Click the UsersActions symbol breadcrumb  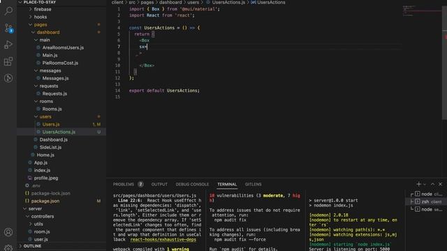pos(271,2)
